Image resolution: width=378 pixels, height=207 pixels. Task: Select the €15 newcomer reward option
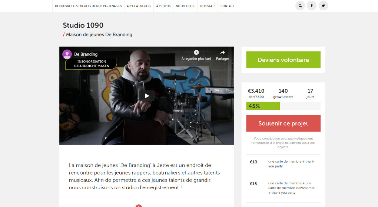click(283, 189)
